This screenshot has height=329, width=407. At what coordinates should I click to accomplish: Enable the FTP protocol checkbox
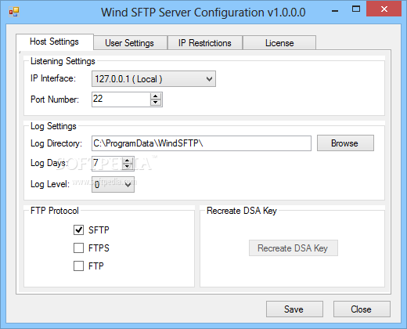coord(78,266)
